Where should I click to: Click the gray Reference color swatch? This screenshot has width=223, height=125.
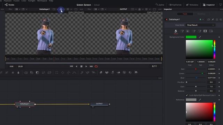click(191, 100)
